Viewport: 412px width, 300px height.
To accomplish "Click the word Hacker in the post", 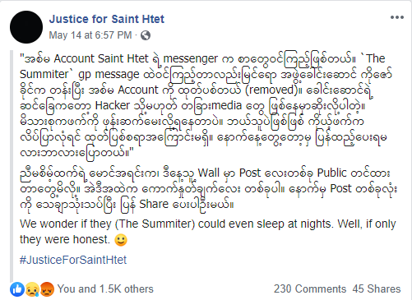I will coord(113,106).
